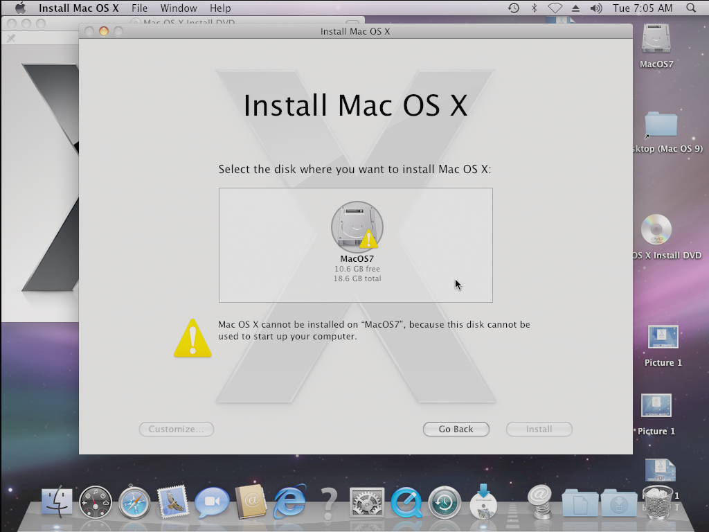Click the AirPort Wi-Fi status icon
This screenshot has width=709, height=532.
pyautogui.click(x=555, y=8)
